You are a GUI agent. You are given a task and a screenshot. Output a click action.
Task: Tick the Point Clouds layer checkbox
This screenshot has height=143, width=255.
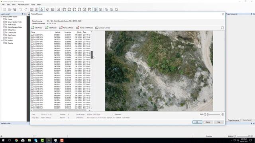pos(4,25)
